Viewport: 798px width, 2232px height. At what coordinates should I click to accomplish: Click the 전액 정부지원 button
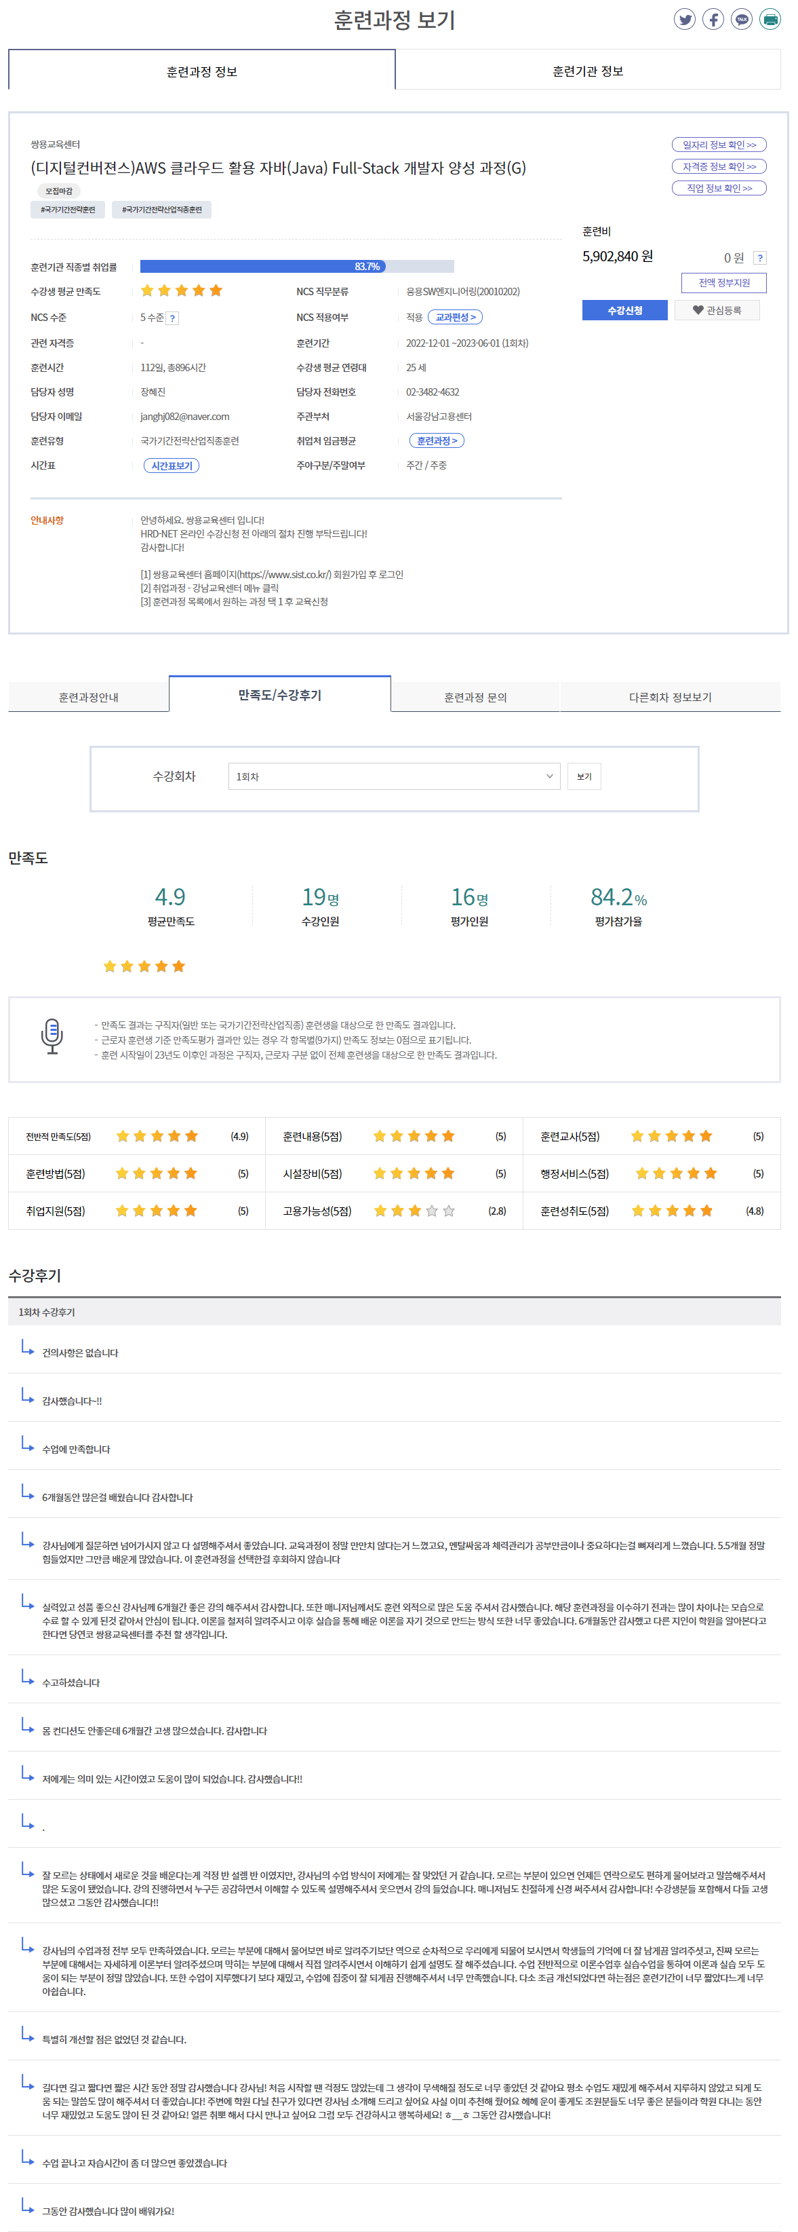pos(723,282)
